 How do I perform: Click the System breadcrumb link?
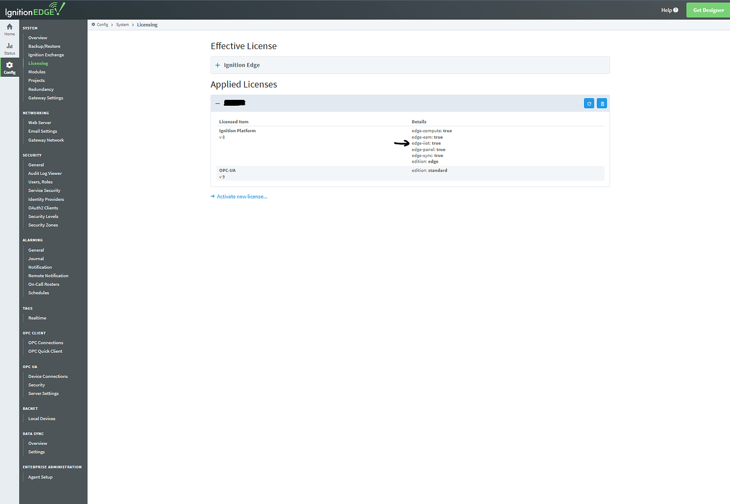122,24
